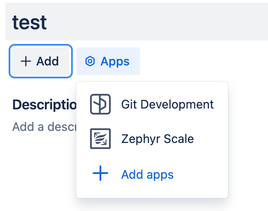Click the "Git Development" text label

point(167,104)
